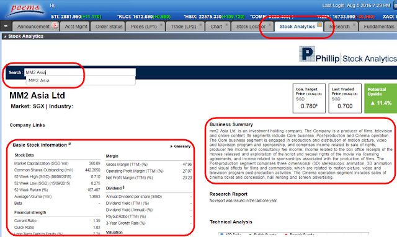Click the Business Summary heading
Screen dimensions: 397x237
(231, 124)
